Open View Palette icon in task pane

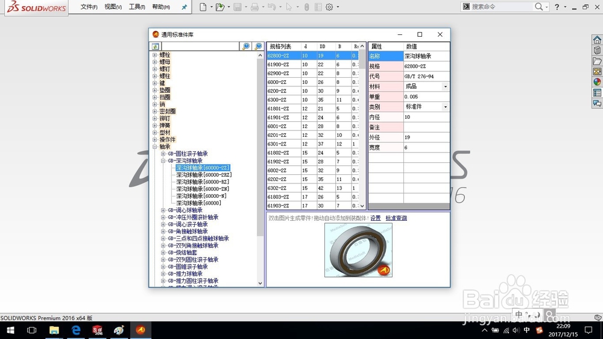(x=597, y=72)
